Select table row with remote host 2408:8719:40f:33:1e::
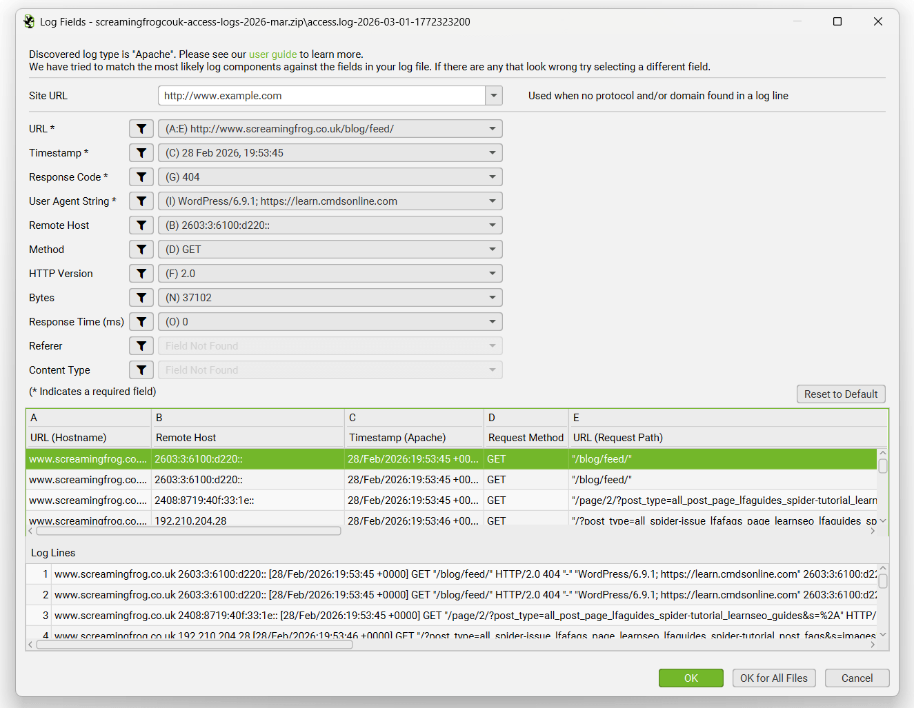 (x=451, y=500)
